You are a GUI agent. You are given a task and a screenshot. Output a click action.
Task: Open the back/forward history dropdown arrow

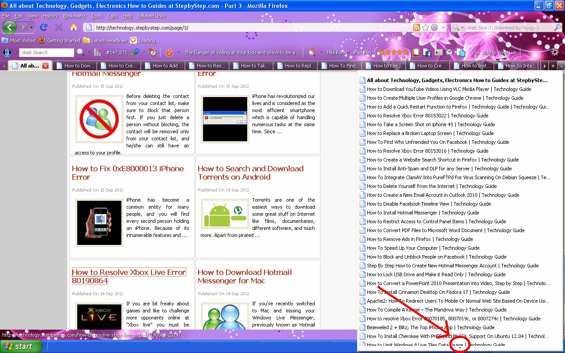pyautogui.click(x=31, y=27)
